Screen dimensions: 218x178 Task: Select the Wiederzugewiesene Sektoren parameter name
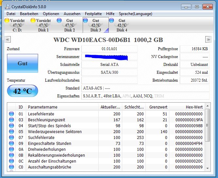[55, 131]
